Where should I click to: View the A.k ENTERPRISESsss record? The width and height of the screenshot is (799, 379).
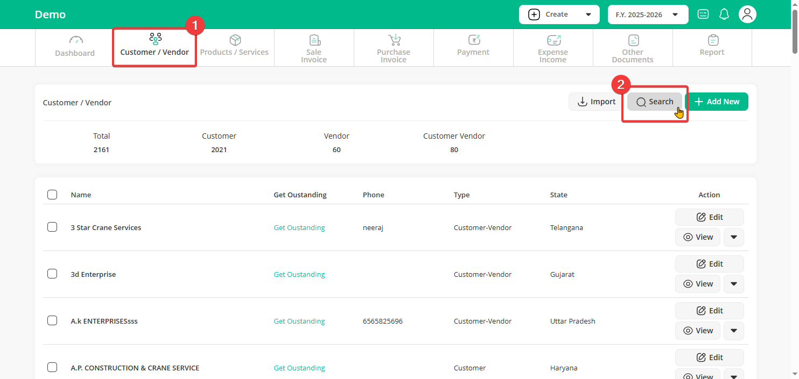[698, 331]
